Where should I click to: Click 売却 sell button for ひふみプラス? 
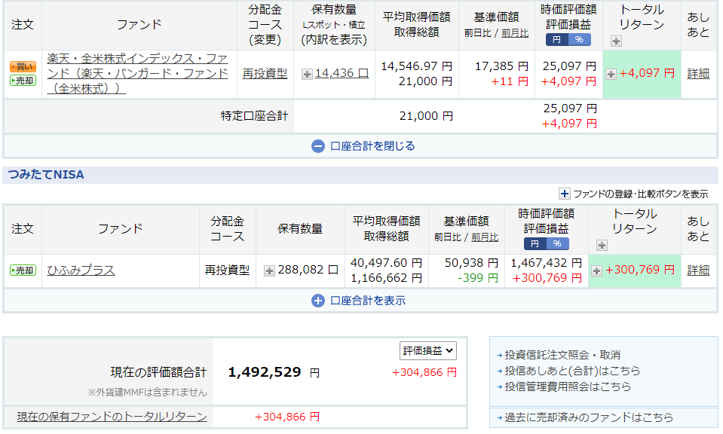21,269
